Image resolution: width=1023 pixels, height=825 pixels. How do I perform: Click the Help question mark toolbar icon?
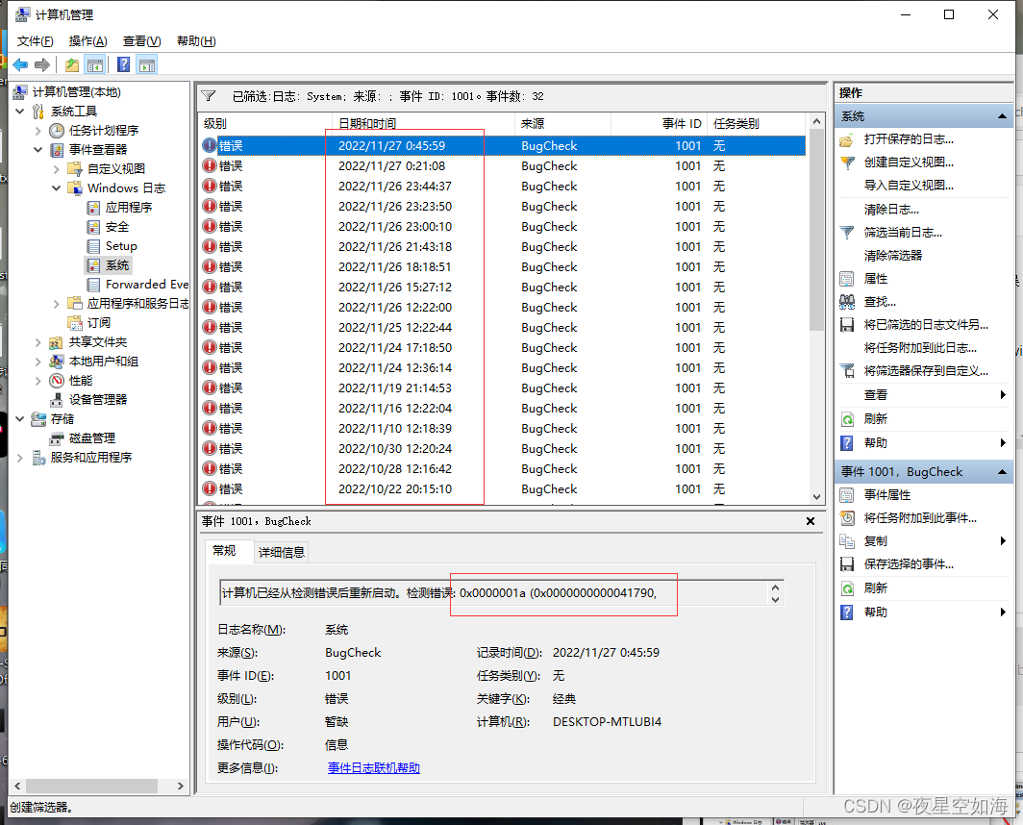(x=123, y=64)
